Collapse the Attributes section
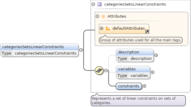Viewport: 191px width, 107px height. point(98,16)
